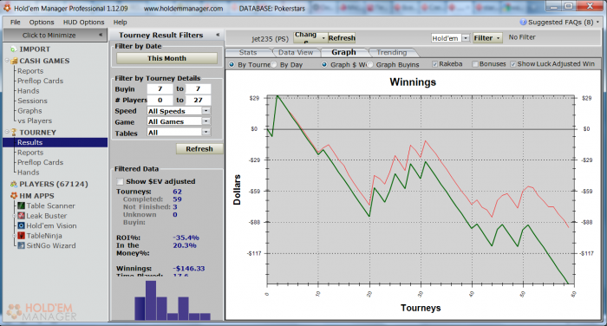Open the Filter dropdown button

pyautogui.click(x=487, y=38)
